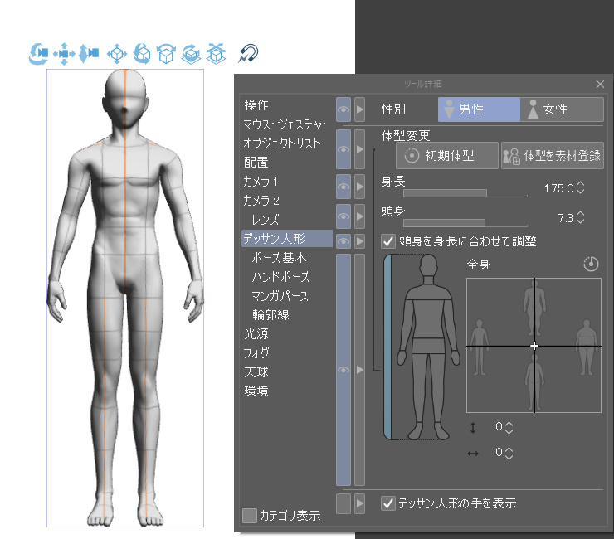Click the move 3D object cube icon
Screen dimensions: 614x539
pyautogui.click(x=117, y=54)
